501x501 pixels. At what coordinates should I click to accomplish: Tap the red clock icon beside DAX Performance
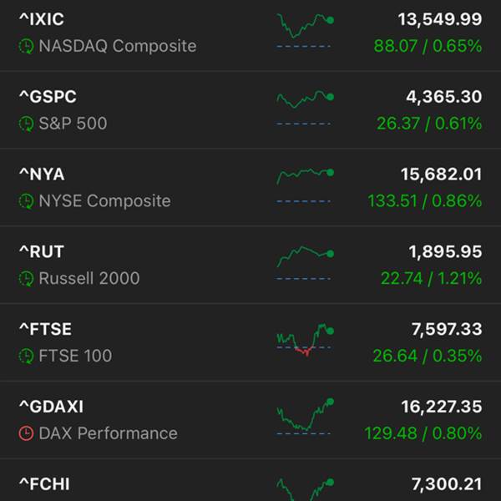point(26,433)
